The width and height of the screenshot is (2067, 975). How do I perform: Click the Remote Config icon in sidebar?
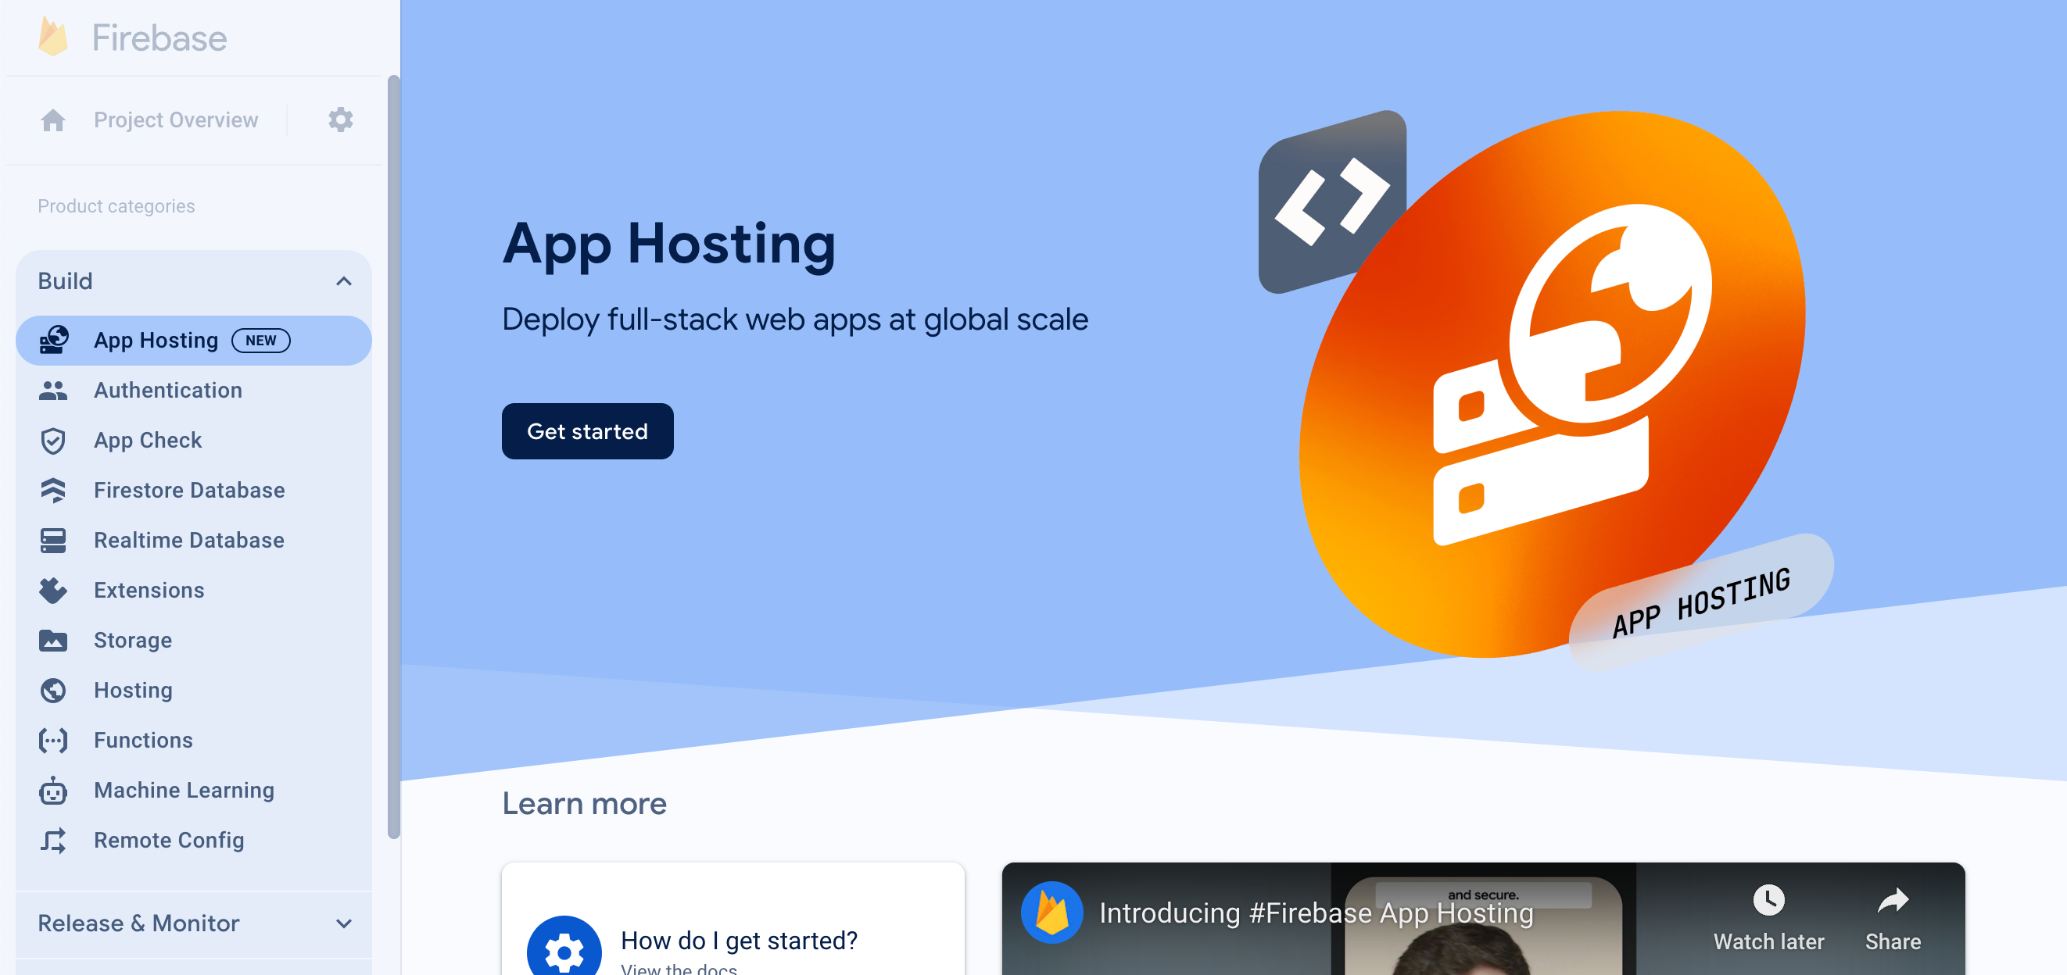[52, 839]
